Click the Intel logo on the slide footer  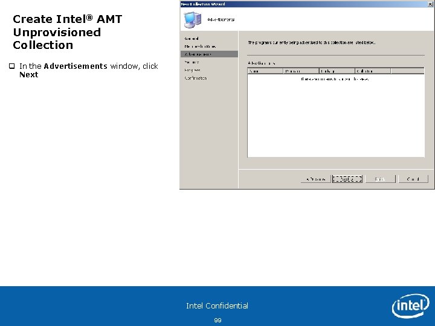tap(411, 305)
